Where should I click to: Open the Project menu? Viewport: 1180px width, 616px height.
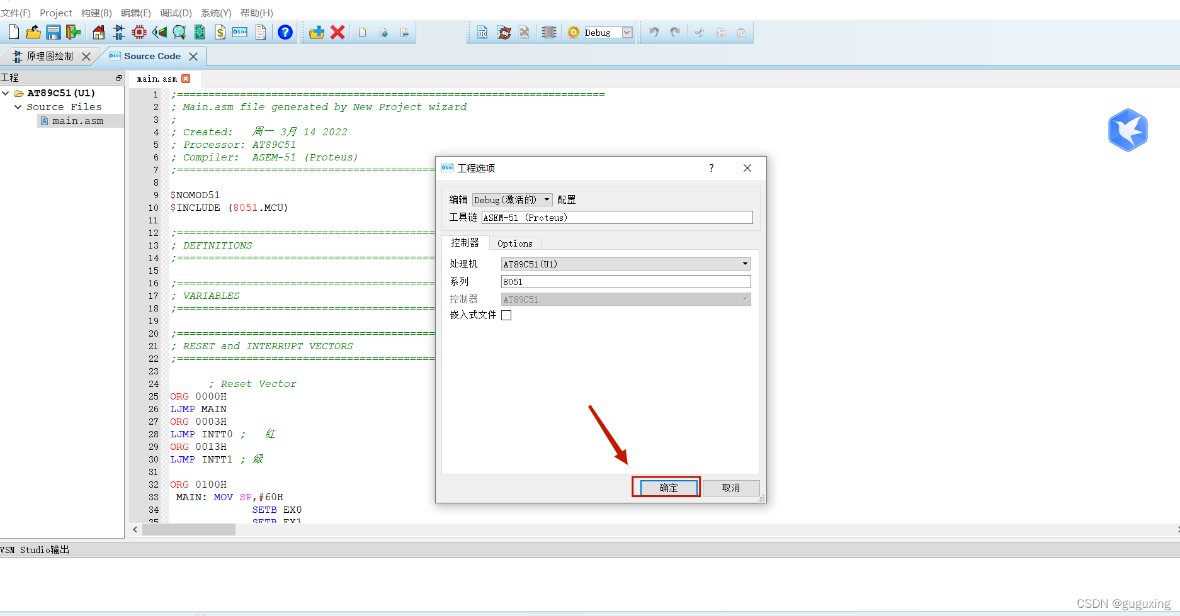[x=56, y=13]
